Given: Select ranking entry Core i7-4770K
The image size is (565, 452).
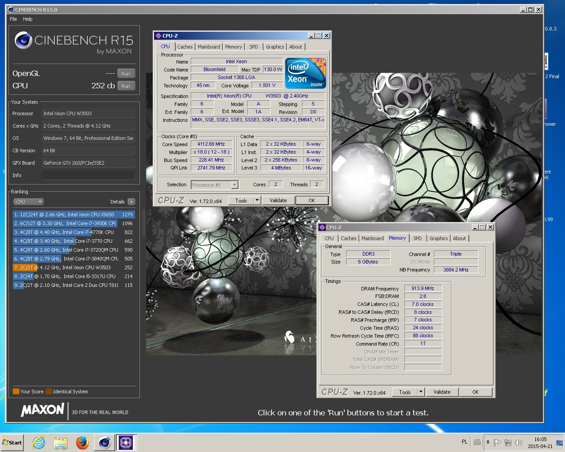Looking at the screenshot, I should pos(74,232).
